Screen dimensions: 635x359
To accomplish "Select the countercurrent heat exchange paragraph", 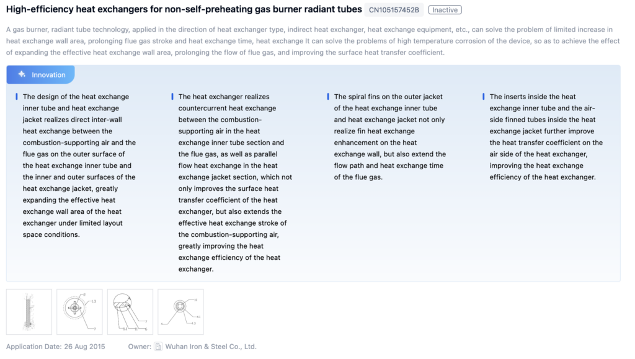I will [234, 182].
